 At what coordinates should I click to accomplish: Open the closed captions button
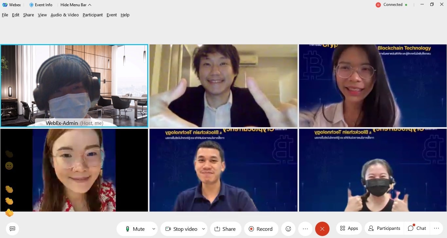12,229
